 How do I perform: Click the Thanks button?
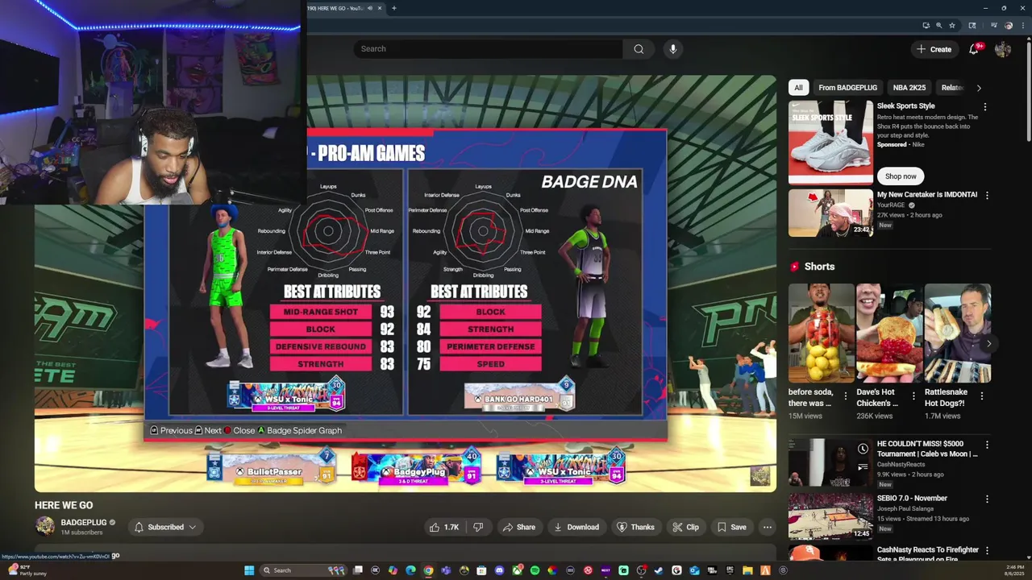(635, 527)
